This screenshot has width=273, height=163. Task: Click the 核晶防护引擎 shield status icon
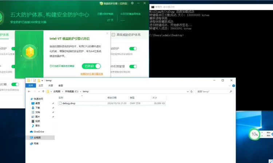[x=101, y=3]
